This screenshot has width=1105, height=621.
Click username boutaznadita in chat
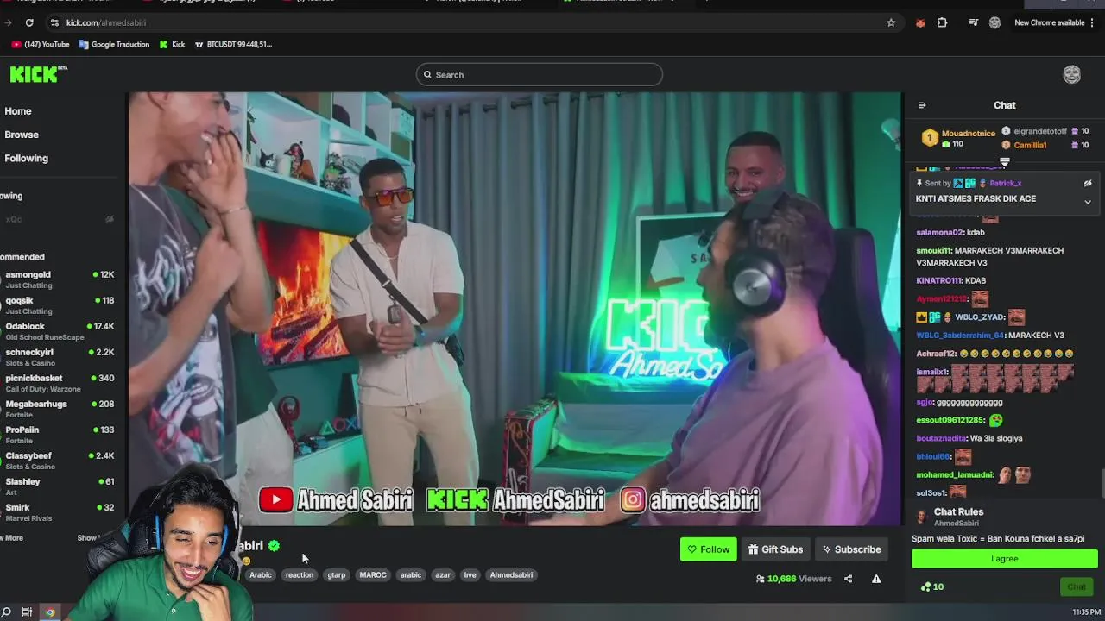(942, 438)
